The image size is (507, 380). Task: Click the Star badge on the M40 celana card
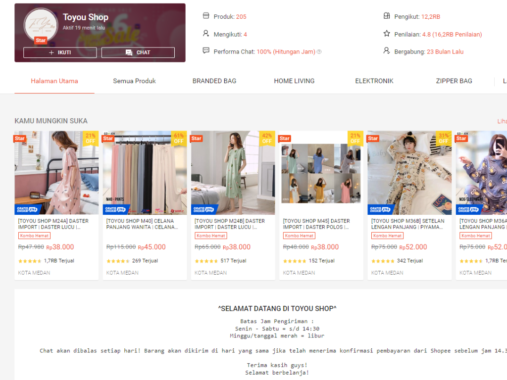pyautogui.click(x=108, y=139)
